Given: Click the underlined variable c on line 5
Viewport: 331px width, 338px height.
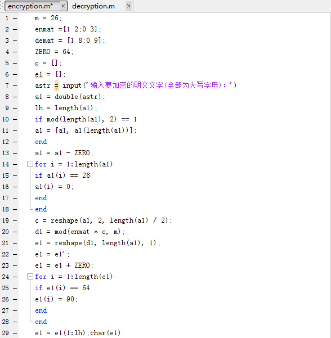Looking at the screenshot, I should click(37, 64).
